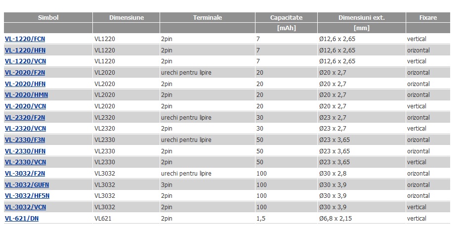The image size is (463, 230).
Task: Open the VL-1220/HFN product link
Action: tap(25, 50)
